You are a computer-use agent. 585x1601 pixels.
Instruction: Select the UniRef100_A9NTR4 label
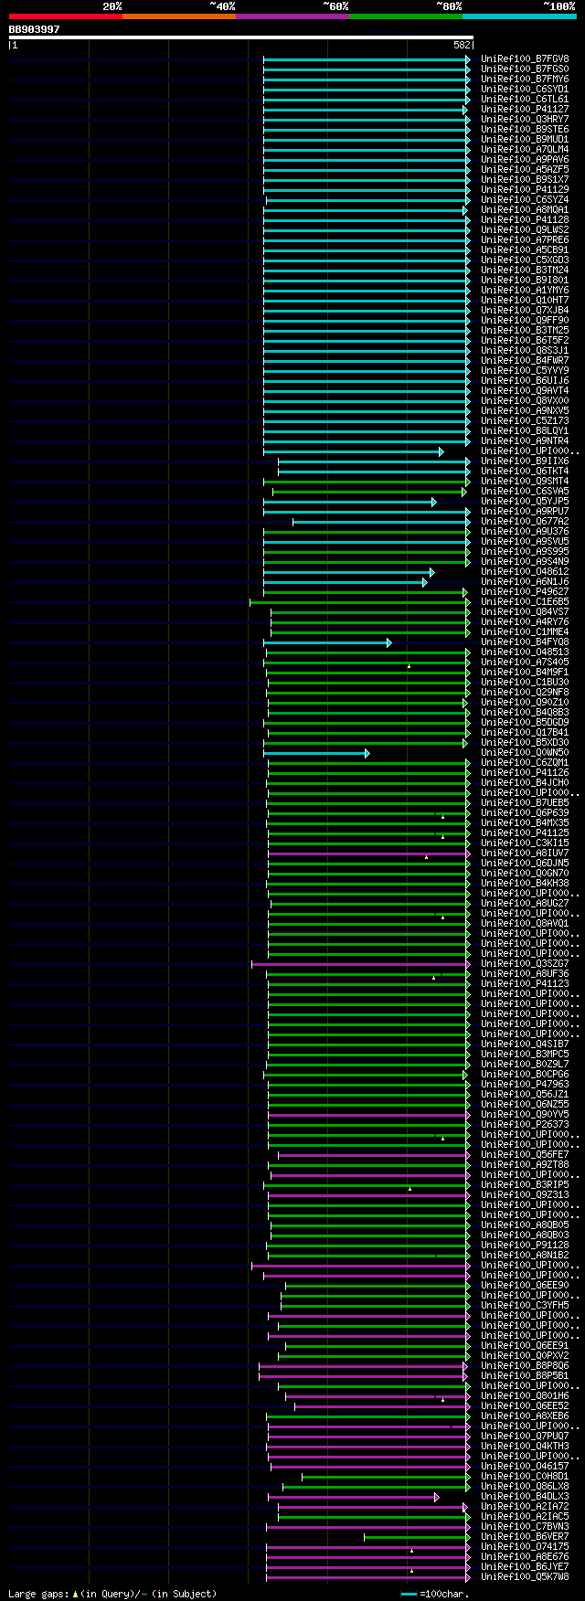pos(525,441)
